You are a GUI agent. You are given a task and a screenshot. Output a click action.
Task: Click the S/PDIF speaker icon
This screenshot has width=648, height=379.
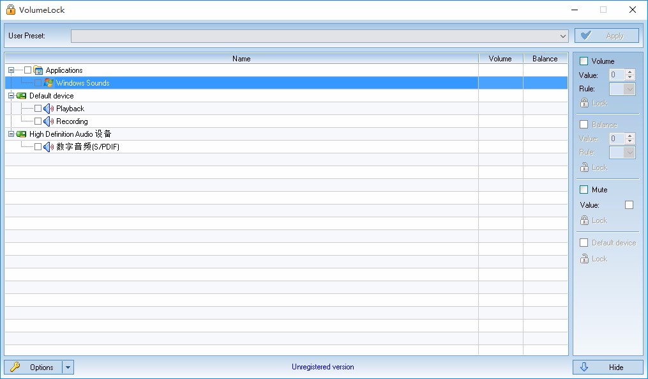click(x=48, y=147)
